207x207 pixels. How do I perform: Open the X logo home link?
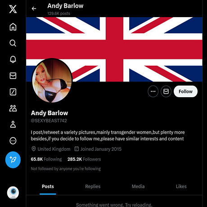point(13,9)
